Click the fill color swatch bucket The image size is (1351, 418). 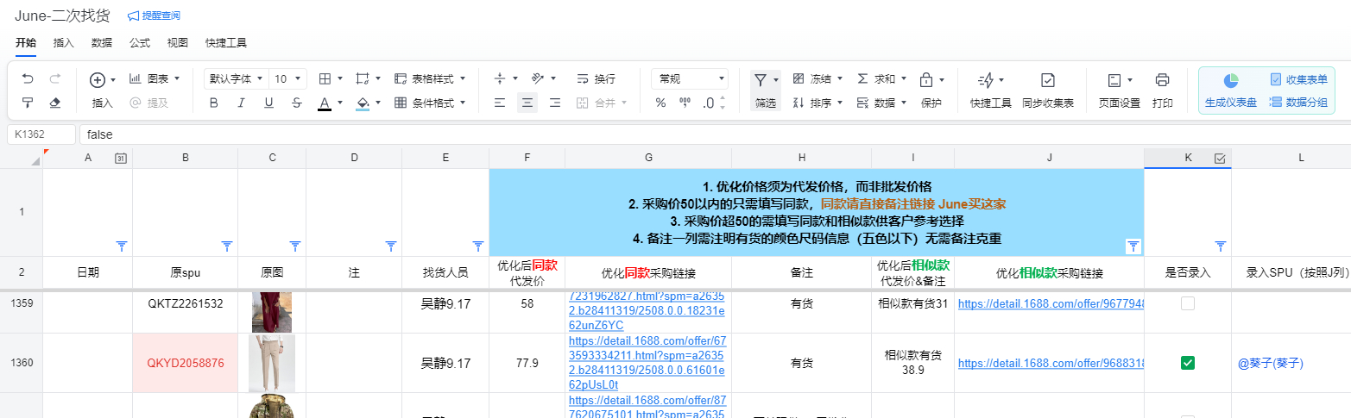(x=363, y=103)
